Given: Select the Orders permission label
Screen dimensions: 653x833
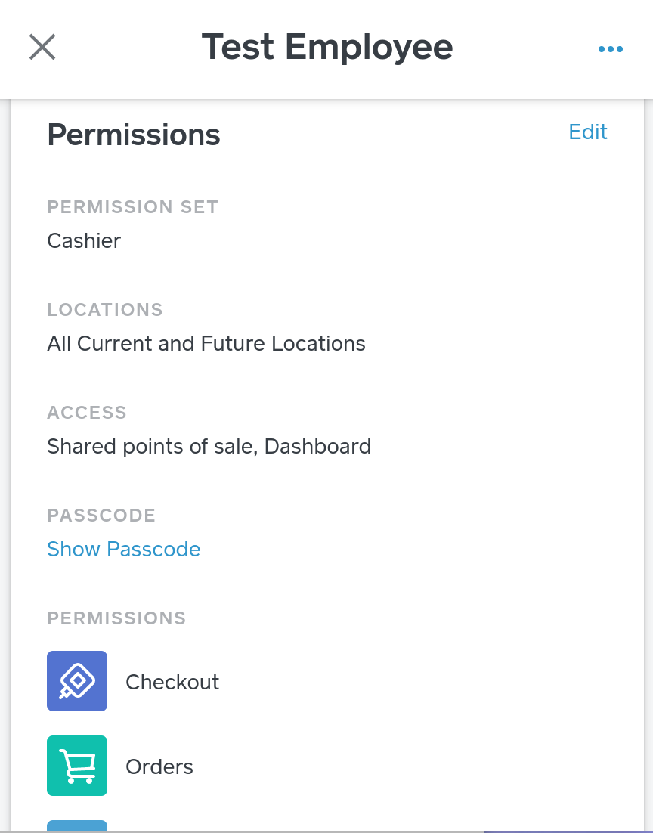Looking at the screenshot, I should click(x=159, y=766).
